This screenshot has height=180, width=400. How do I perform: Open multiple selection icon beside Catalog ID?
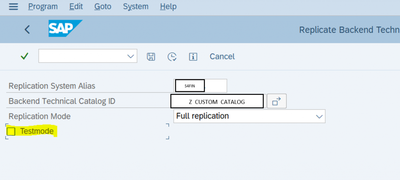pos(277,101)
